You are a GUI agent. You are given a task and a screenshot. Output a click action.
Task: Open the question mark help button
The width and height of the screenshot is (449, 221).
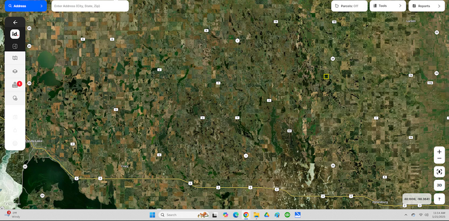(439, 199)
